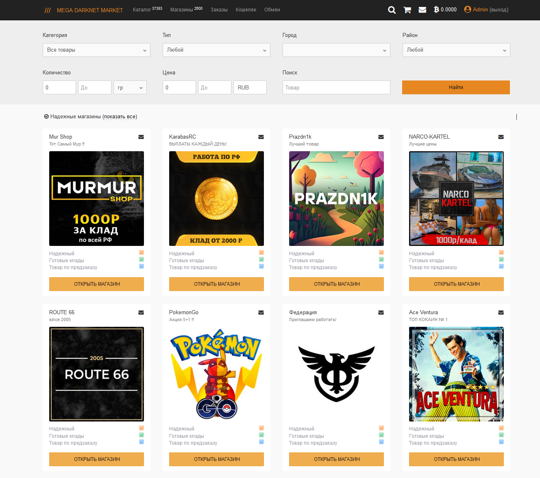Open the search magnifier icon

392,10
